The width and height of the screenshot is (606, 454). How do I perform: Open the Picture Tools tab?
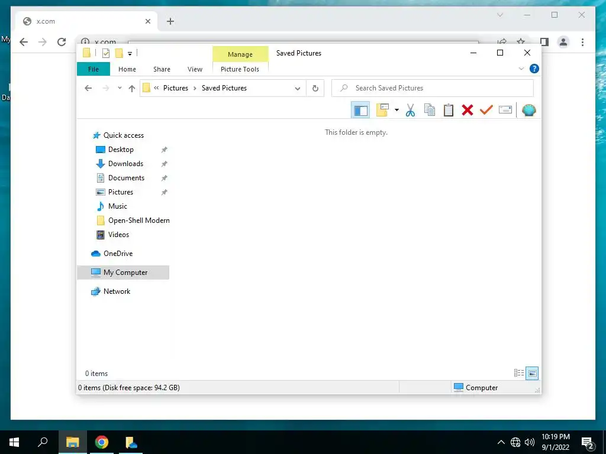point(240,69)
